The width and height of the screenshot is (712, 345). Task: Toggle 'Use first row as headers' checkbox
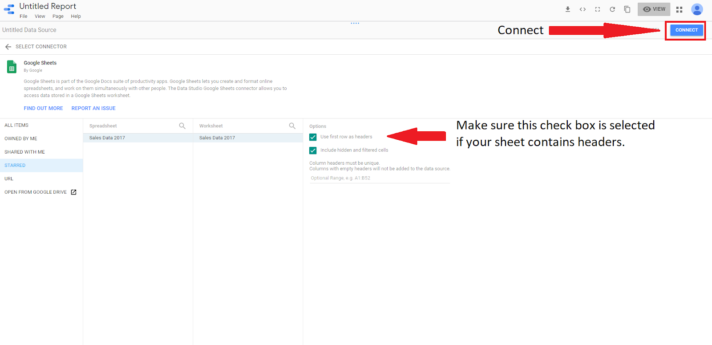(x=313, y=137)
